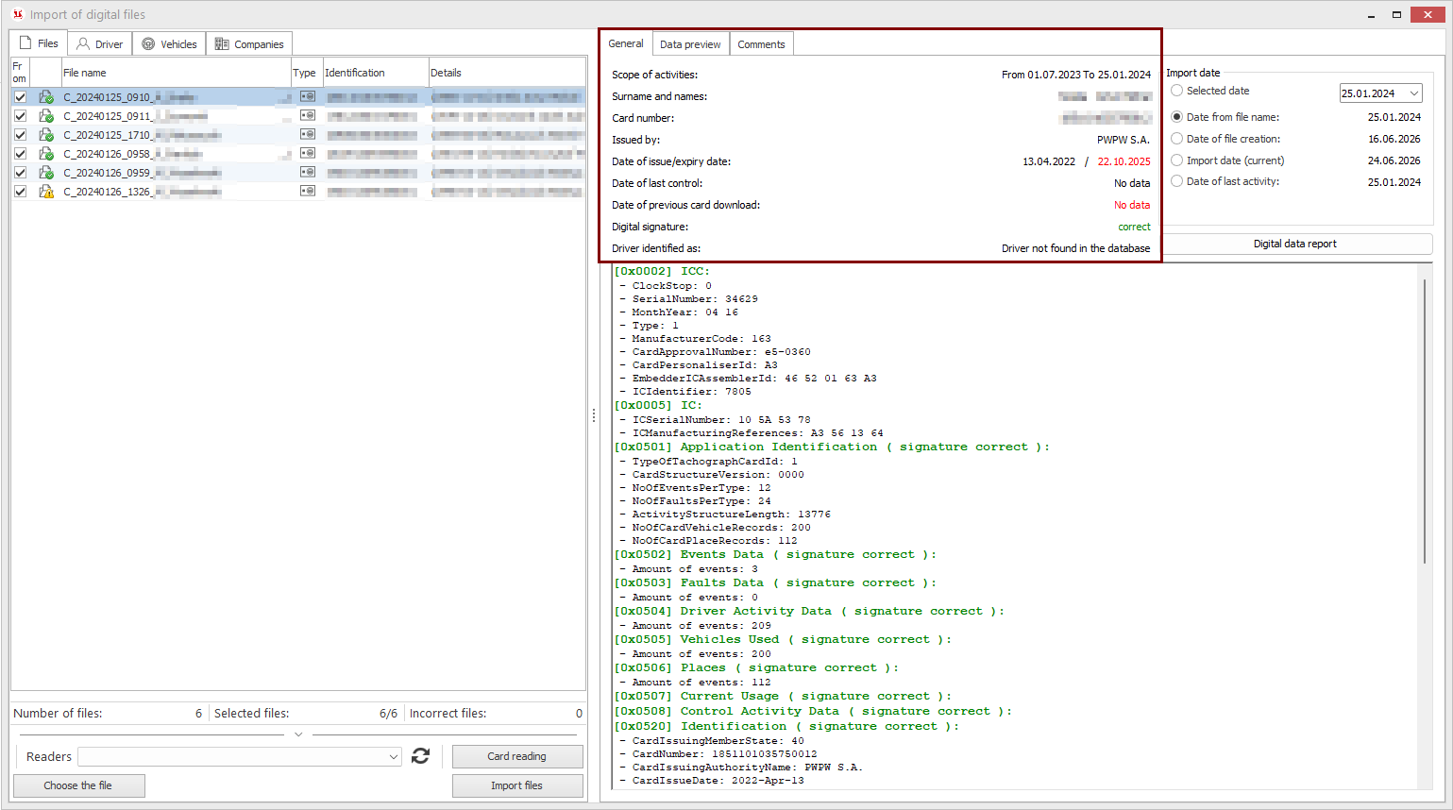Uncheck the file C_20240126_1326

click(x=20, y=192)
